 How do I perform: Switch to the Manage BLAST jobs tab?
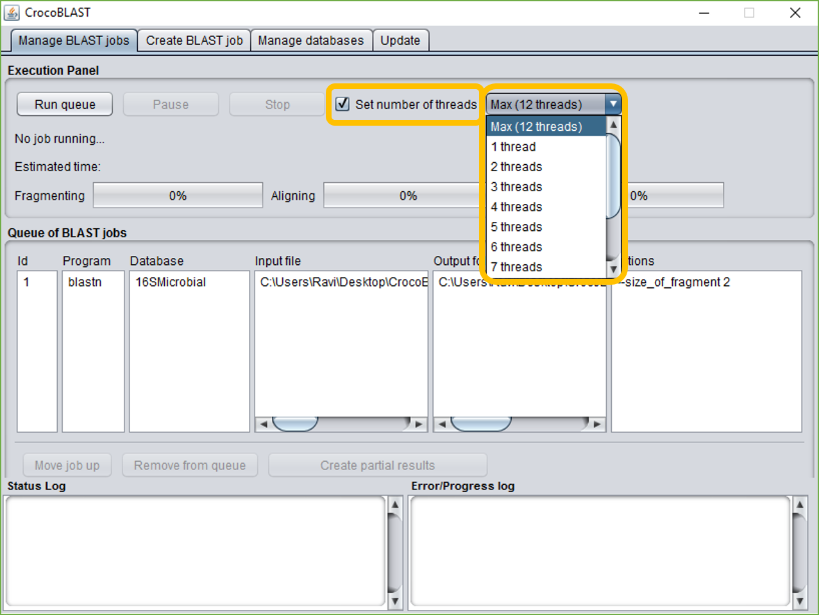point(74,40)
